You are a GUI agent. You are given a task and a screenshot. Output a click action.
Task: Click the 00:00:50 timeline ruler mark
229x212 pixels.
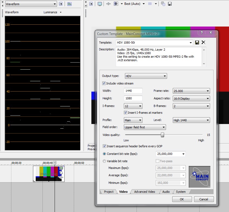[79, 163]
